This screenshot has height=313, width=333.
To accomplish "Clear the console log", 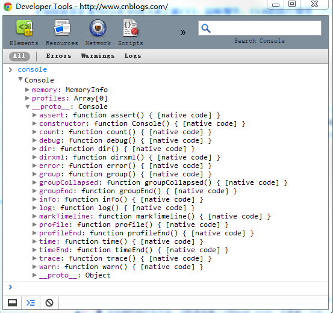I will pos(49,303).
